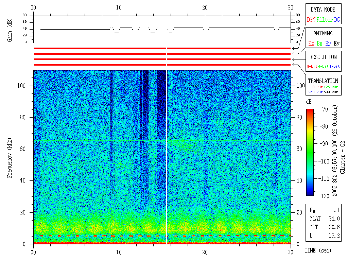Screen dimensions: 348x261
Task: Click the Cluster - C2 spacecraft label
Action: [343, 157]
